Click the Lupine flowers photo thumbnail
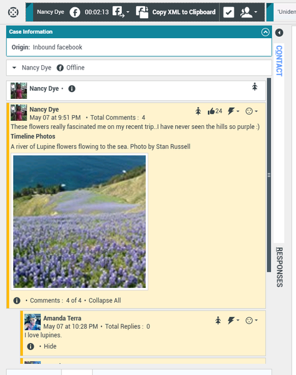This screenshot has height=375, width=296. tap(79, 222)
